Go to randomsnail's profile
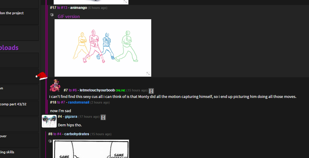309x158 pixels. click(79, 102)
